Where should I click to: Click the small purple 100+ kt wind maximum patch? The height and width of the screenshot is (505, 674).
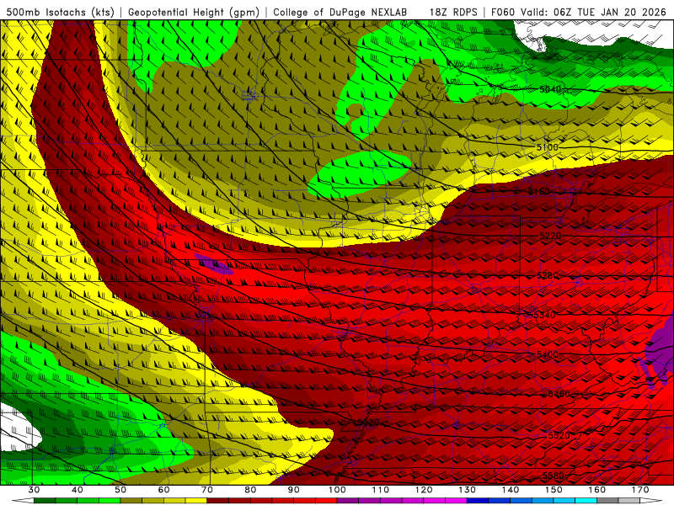pyautogui.click(x=214, y=264)
